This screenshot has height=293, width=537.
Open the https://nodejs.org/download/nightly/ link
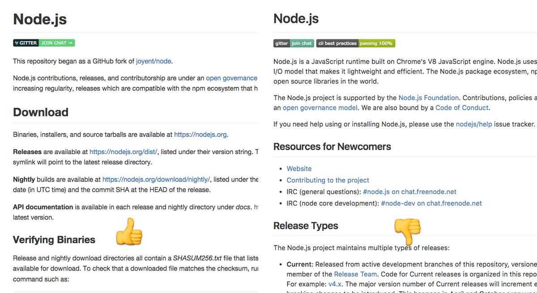(x=156, y=179)
